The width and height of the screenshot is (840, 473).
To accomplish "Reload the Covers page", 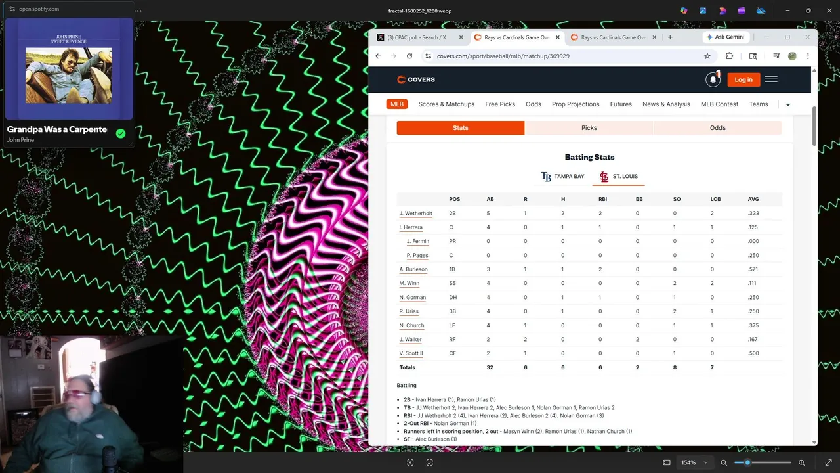I will [x=409, y=56].
